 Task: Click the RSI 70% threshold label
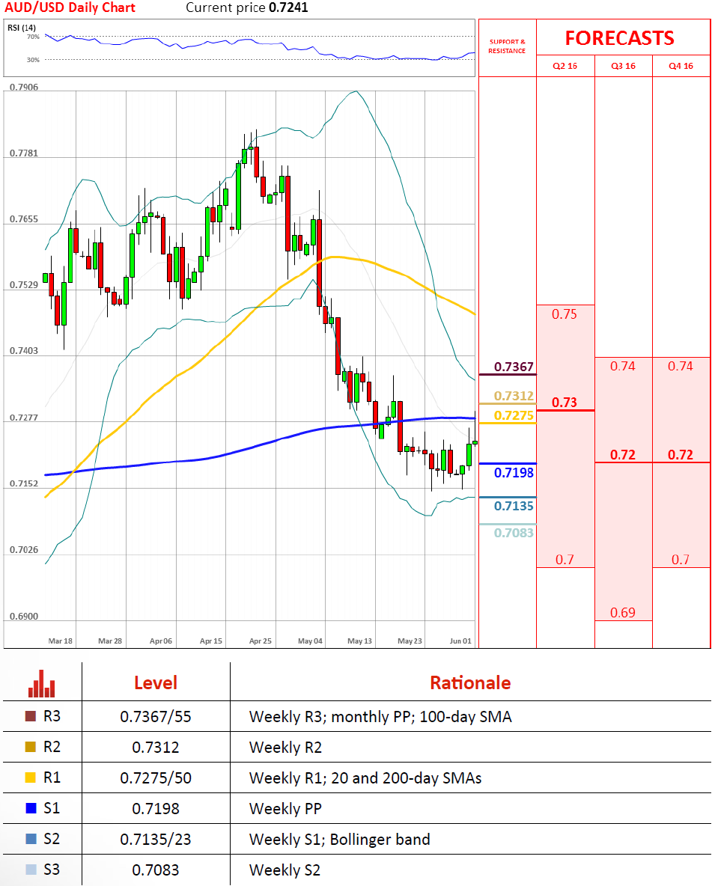34,37
